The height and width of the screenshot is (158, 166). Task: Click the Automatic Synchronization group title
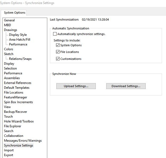point(71,28)
